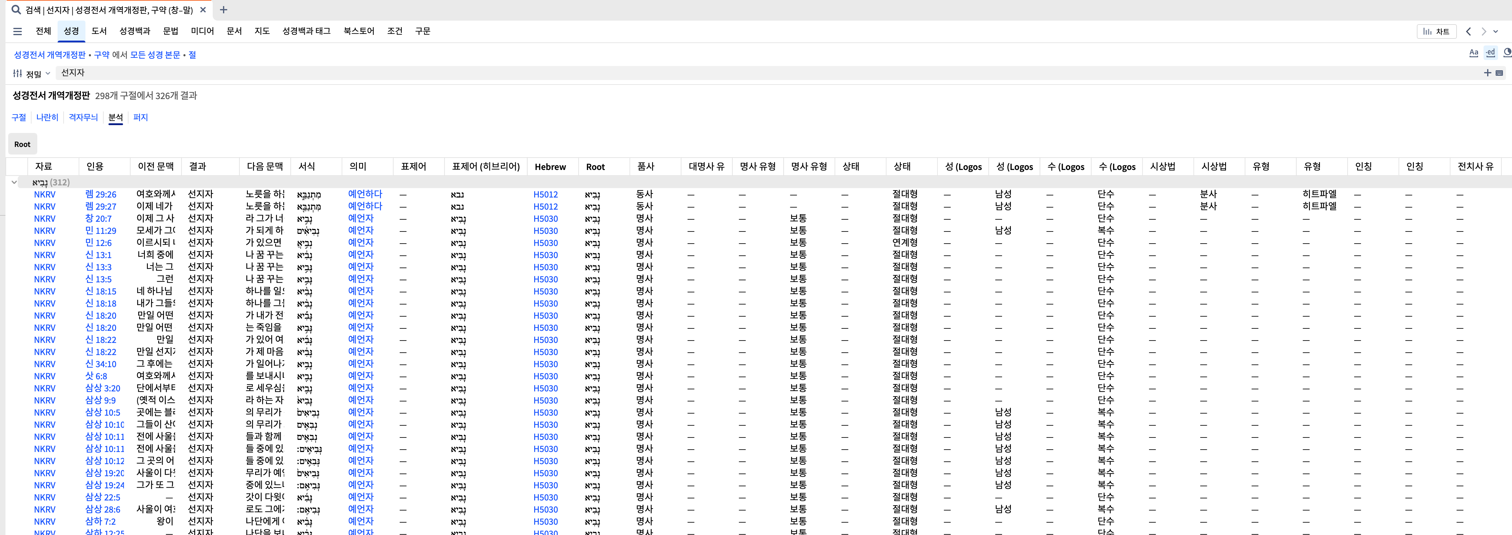
Task: Sort by the 이전 문맥 column header
Action: (155, 167)
